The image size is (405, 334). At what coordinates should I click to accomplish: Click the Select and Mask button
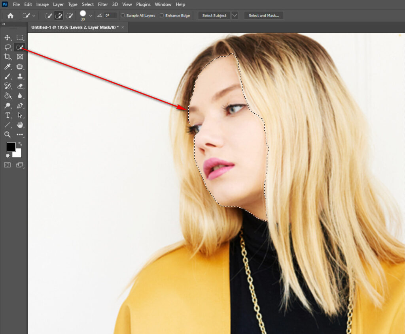pyautogui.click(x=264, y=15)
